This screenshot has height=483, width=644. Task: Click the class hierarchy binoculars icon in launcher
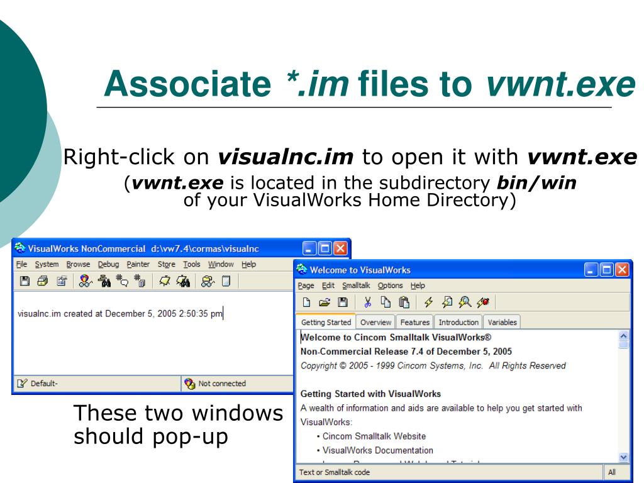(x=104, y=281)
